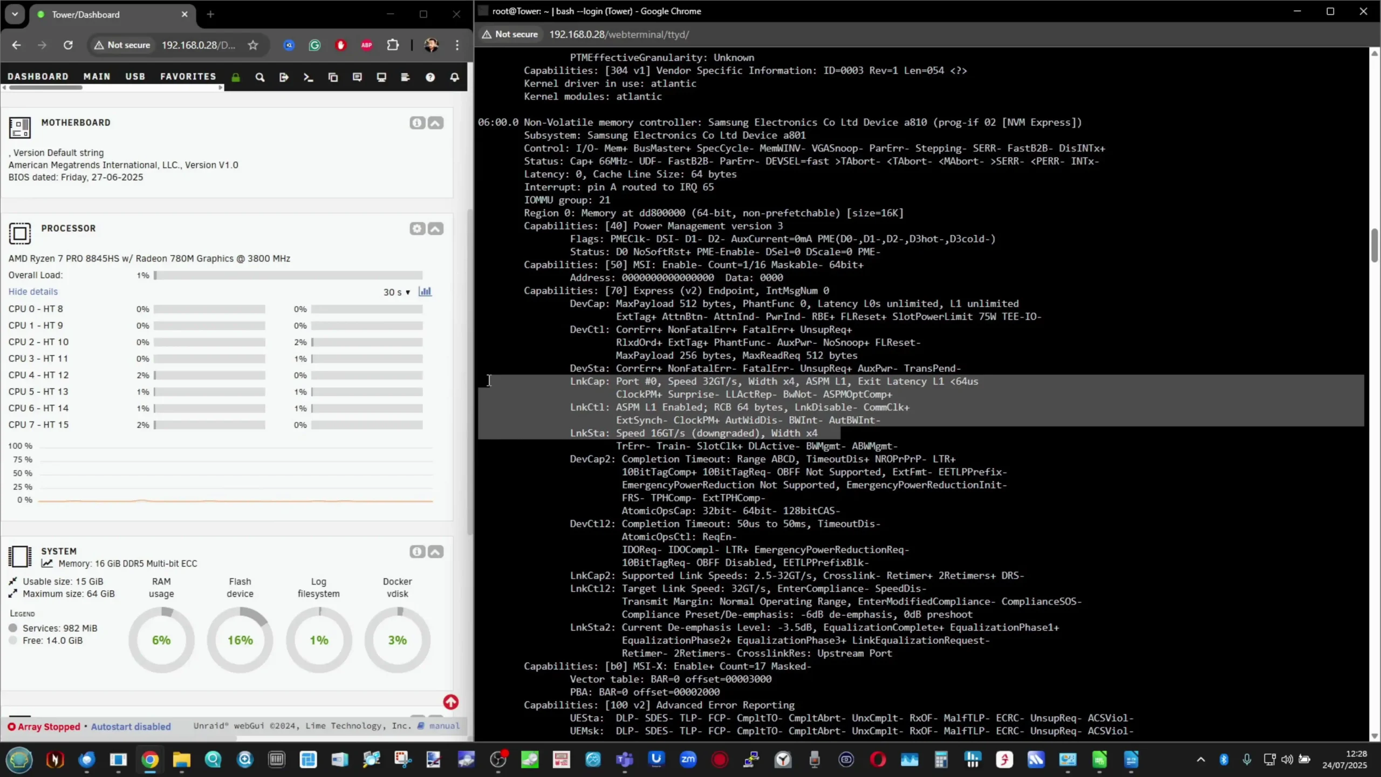Screen dimensions: 1381x777
Task: Select the Tower/Dashboard browser tab
Action: (x=112, y=15)
